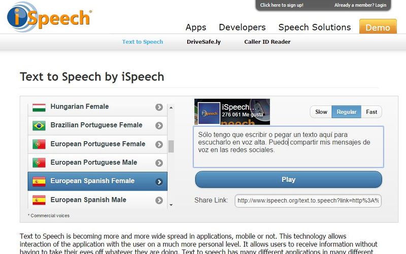Click the voice list scrollbar thumb

tap(171, 146)
